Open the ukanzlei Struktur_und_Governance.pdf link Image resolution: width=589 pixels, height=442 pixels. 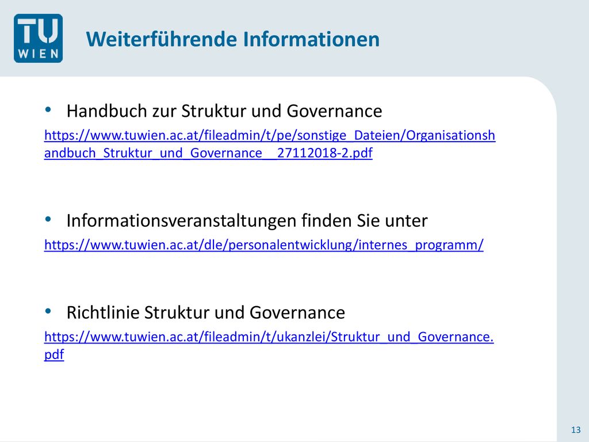(269, 345)
